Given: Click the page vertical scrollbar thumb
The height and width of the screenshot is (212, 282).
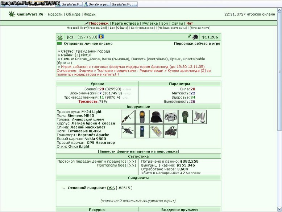Looking at the screenshot, I should coord(279,72).
